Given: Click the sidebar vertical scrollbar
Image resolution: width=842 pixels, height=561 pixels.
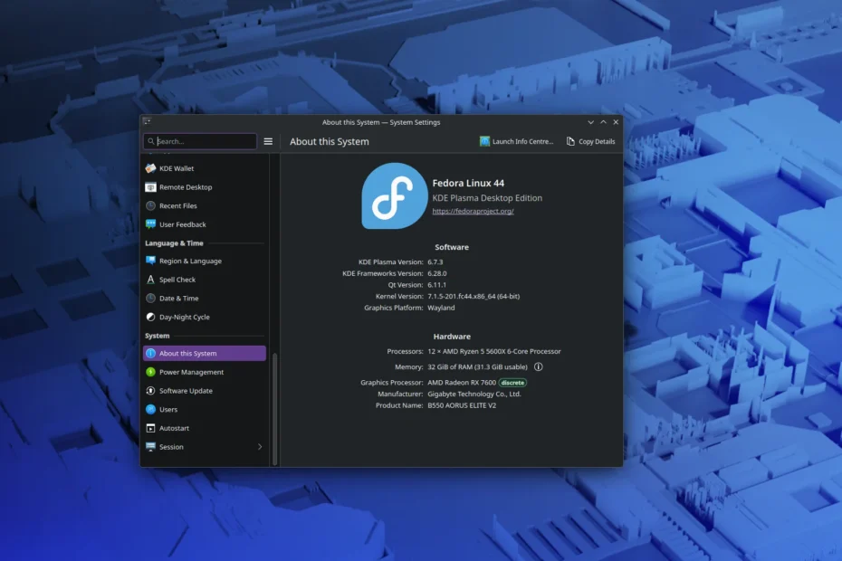Looking at the screenshot, I should click(x=275, y=408).
